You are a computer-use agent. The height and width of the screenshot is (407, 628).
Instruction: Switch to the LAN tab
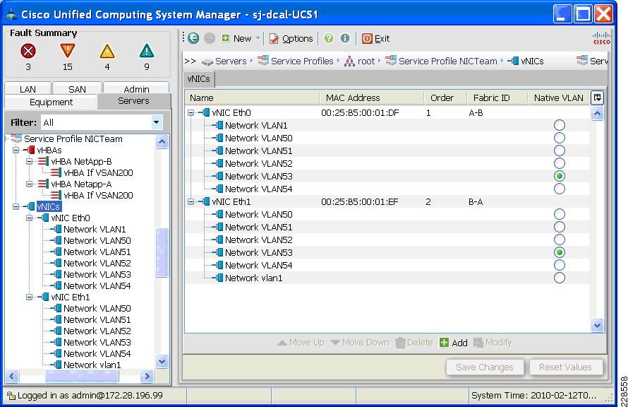[28, 88]
